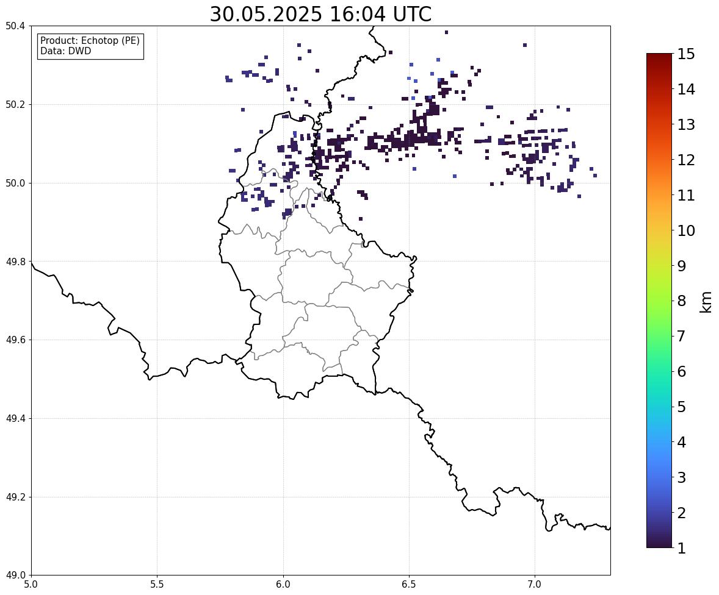The height and width of the screenshot is (595, 719).
Task: Click colorbar tick label '5'
Action: [682, 406]
